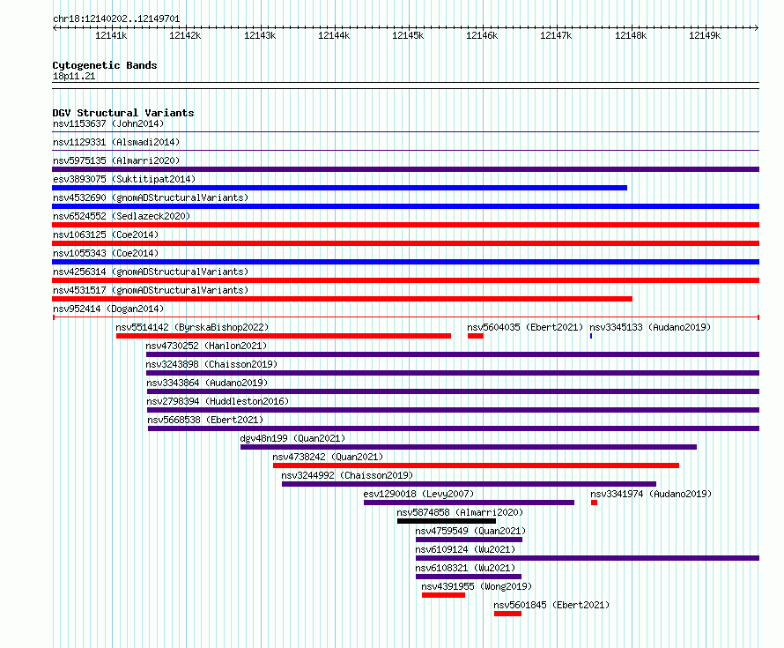Open the nsv5668538 (Ebert2021) label
784x648 pixels.
(x=205, y=420)
